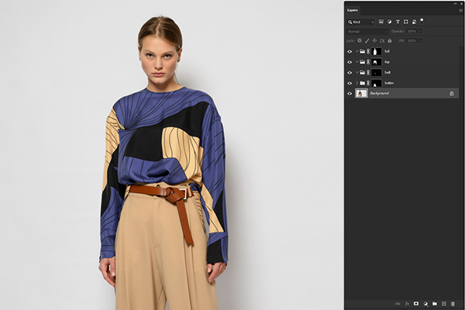Toggle visibility of the 'top' group
This screenshot has width=465, height=310.
coord(350,62)
